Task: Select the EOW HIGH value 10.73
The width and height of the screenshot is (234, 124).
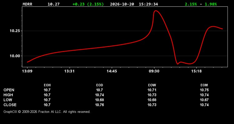Action: pyautogui.click(x=152, y=95)
